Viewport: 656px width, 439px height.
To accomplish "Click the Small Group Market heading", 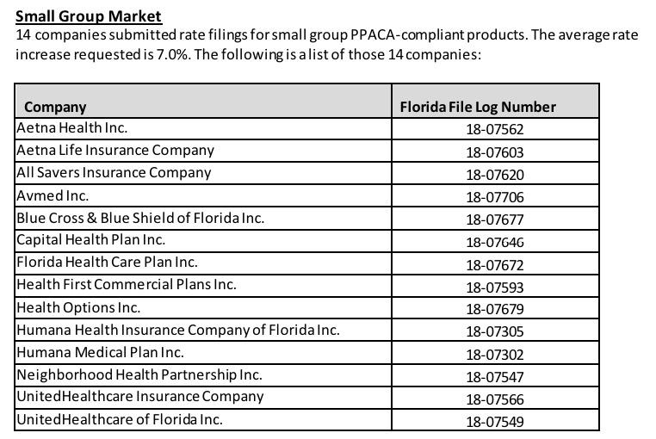I will [x=89, y=16].
